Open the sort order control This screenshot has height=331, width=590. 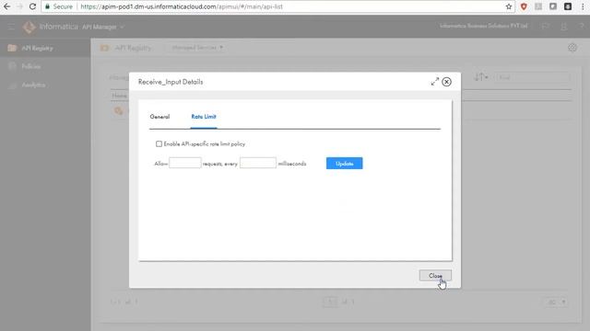480,77
